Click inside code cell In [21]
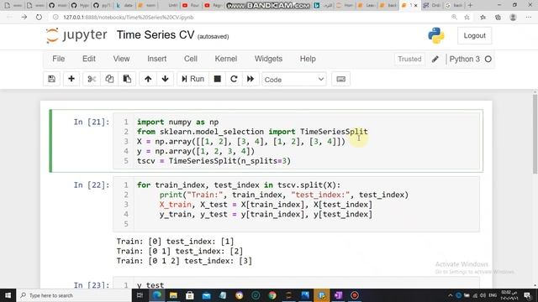 click(297, 141)
